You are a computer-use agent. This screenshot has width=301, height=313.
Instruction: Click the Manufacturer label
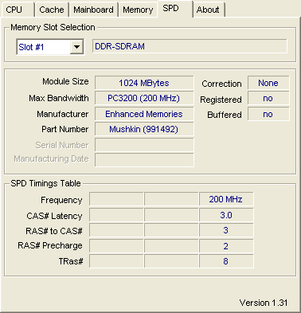(x=63, y=114)
